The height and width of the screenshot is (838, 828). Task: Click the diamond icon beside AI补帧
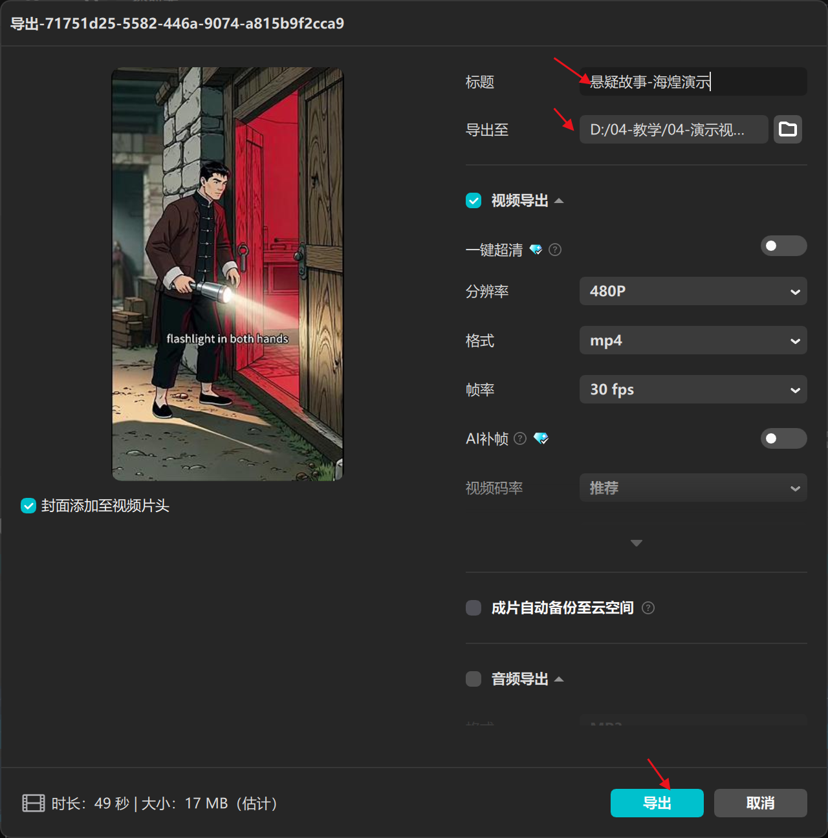point(542,438)
